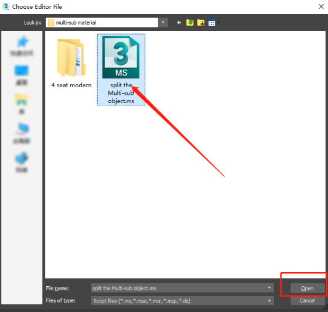Image resolution: width=328 pixels, height=312 pixels.
Task: Click the Look in path field
Action: [x=102, y=22]
